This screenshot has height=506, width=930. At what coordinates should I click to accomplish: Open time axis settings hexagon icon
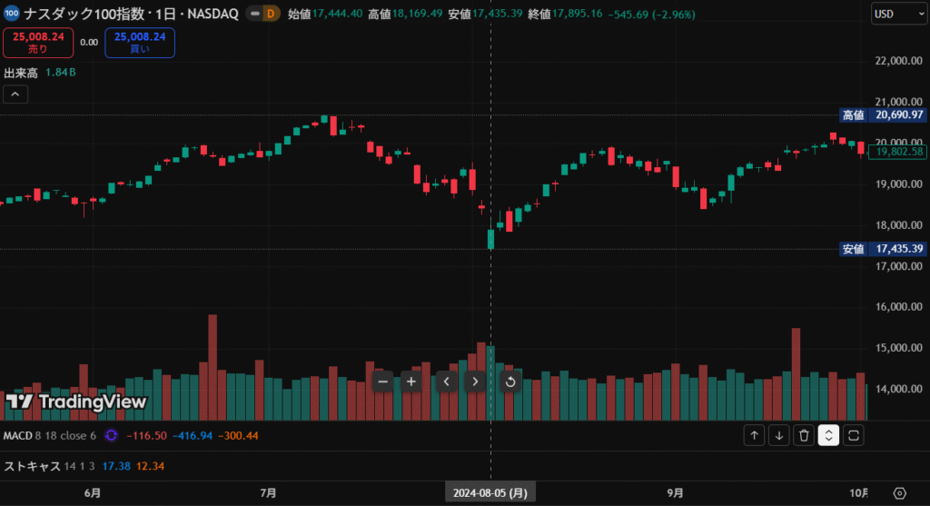click(899, 492)
